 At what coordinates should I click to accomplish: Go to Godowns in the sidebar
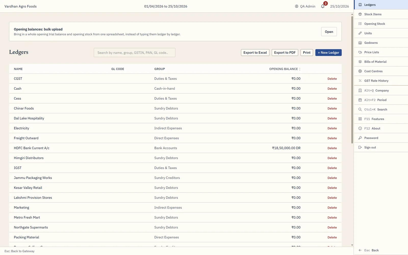click(381, 43)
